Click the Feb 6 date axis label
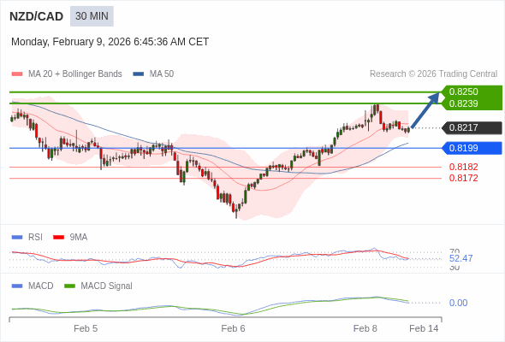The image size is (505, 342). (x=233, y=328)
